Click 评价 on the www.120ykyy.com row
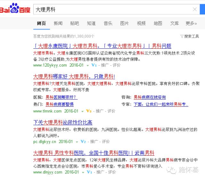 click(117, 65)
